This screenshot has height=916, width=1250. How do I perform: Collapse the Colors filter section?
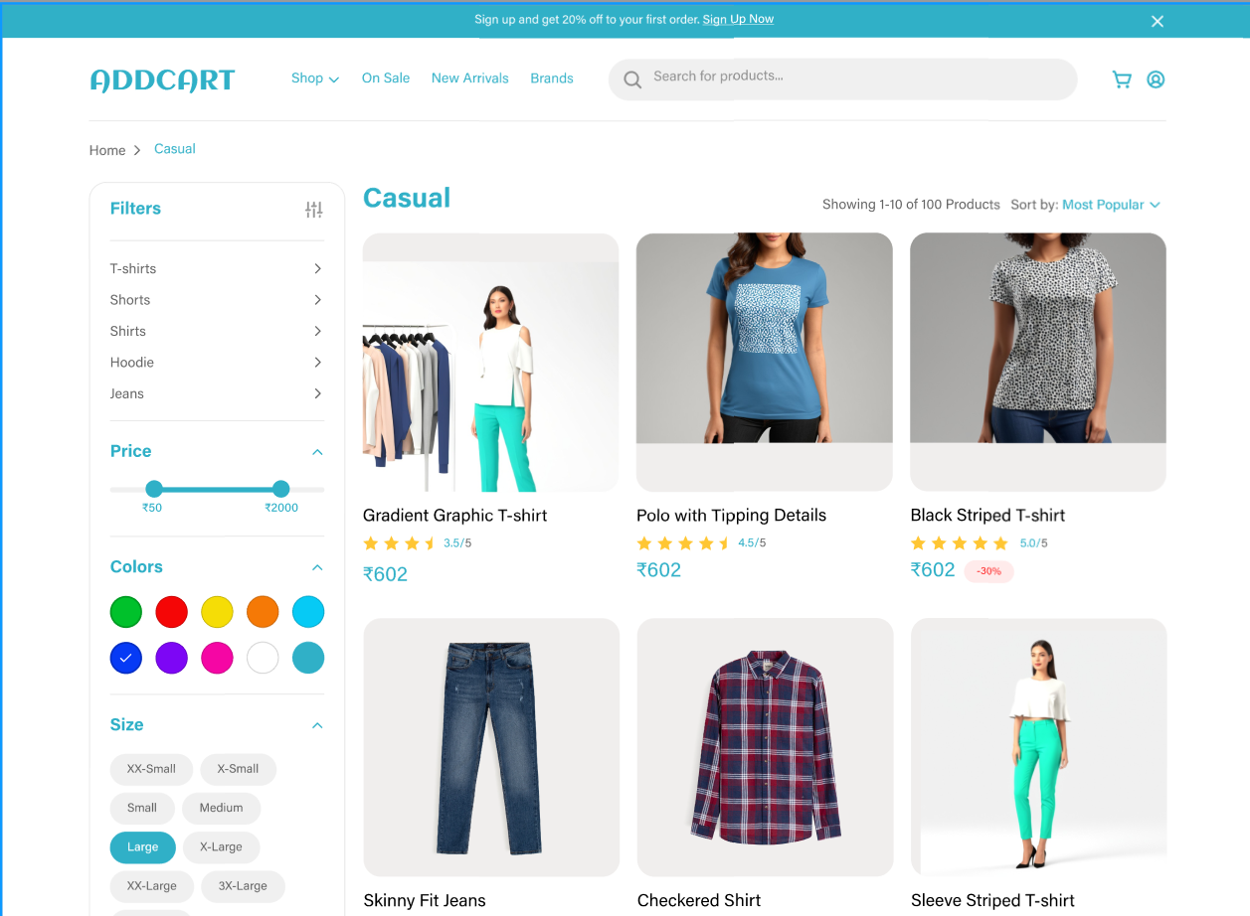(317, 567)
